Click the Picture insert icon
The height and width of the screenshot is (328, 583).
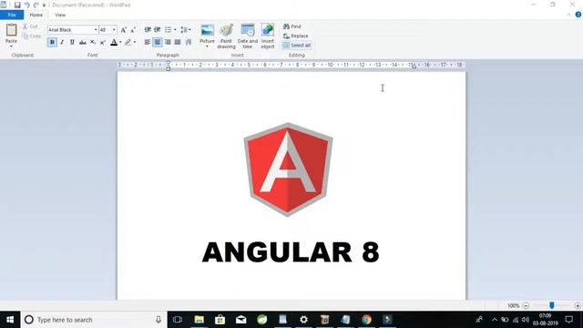click(207, 30)
